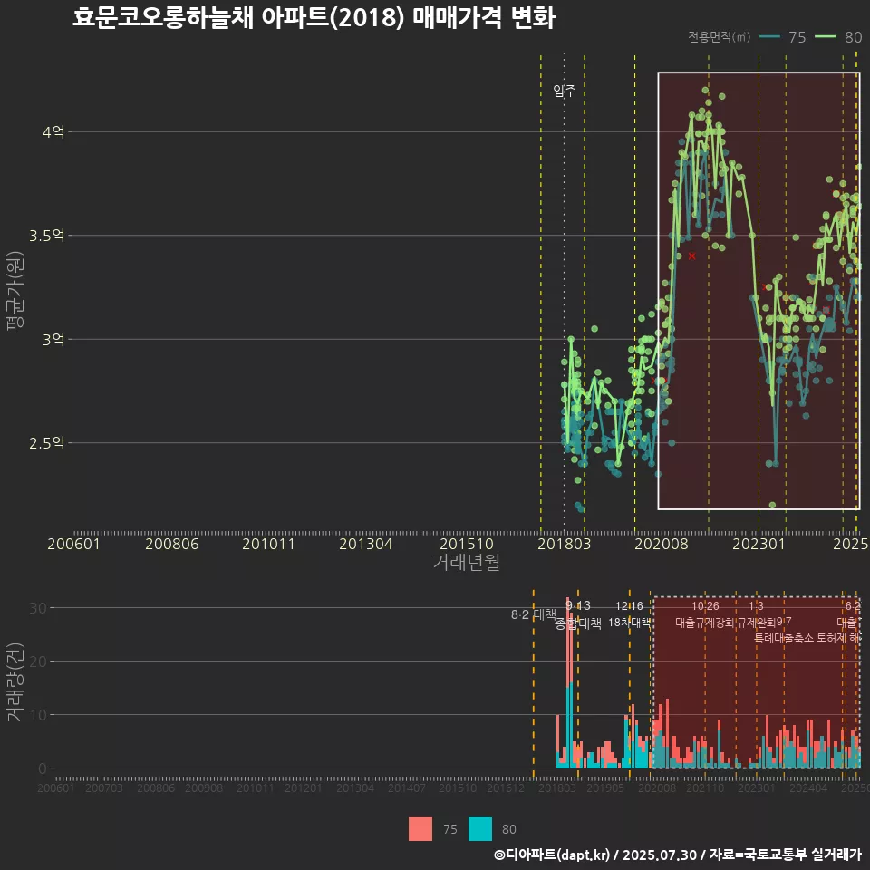Click the teal 80 legend swatch
The width and height of the screenshot is (870, 870).
tap(480, 829)
